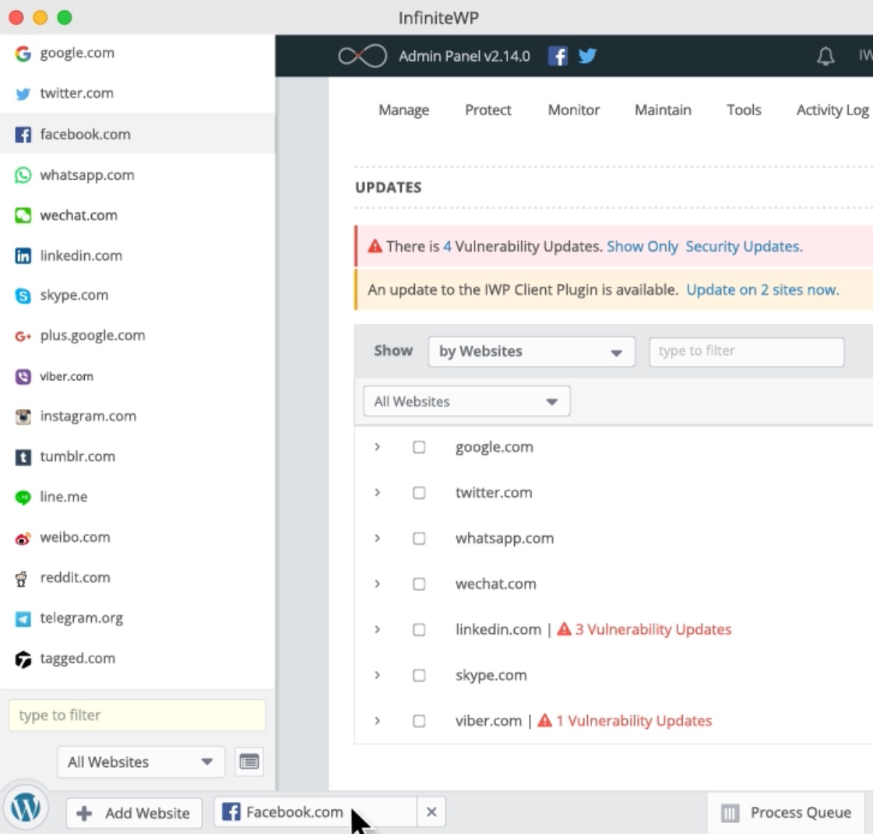Screen dimensions: 873x834
Task: Close the Facebook.com bottom tab
Action: click(431, 812)
